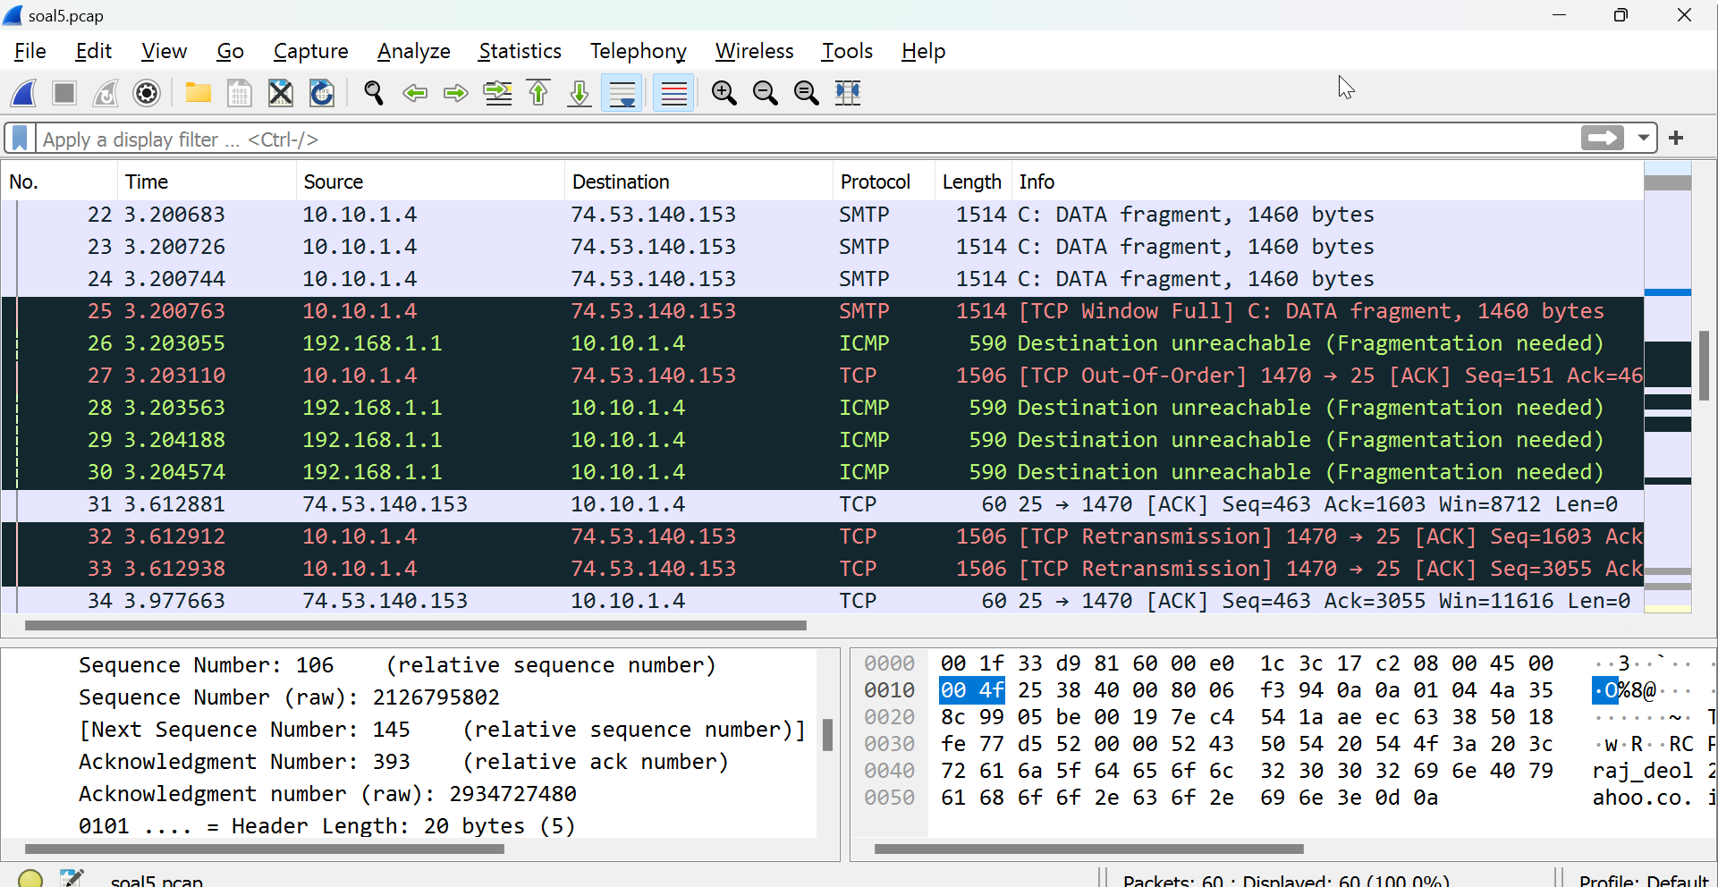This screenshot has height=887, width=1718.
Task: Stop the current capture
Action: [x=63, y=92]
